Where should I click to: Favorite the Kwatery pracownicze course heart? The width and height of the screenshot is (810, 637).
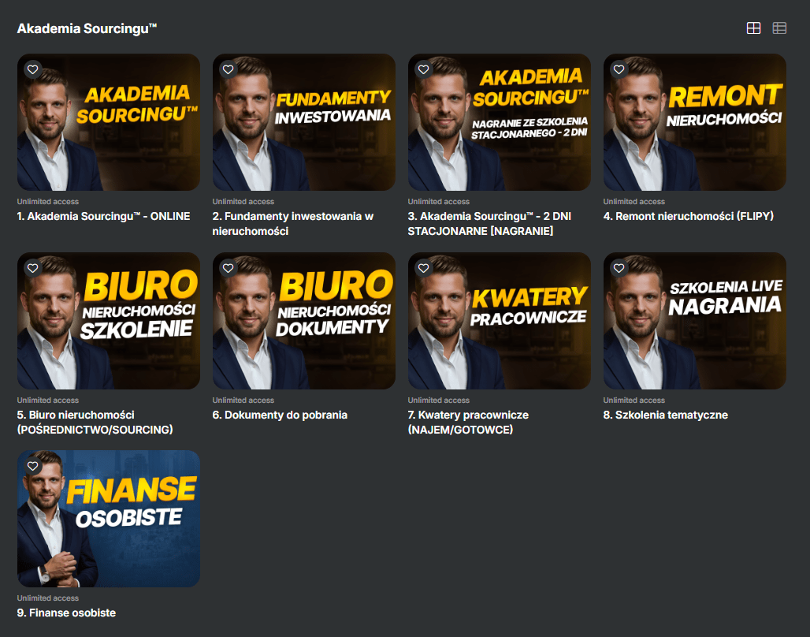point(424,268)
